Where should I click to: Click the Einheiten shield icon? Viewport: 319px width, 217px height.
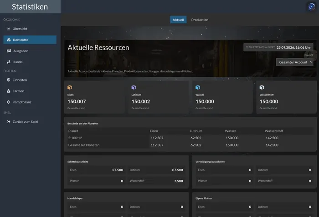pos(8,80)
